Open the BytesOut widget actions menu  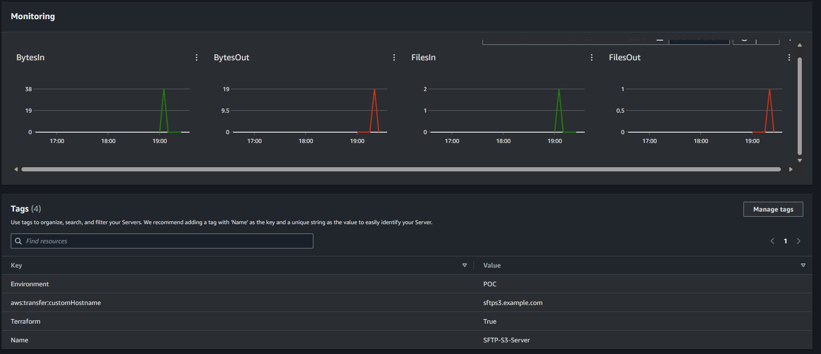pos(394,57)
